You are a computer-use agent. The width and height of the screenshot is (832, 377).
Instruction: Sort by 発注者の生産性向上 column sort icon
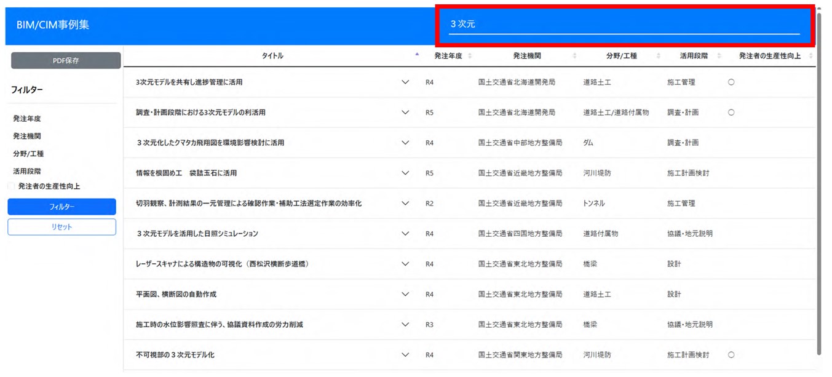click(810, 56)
